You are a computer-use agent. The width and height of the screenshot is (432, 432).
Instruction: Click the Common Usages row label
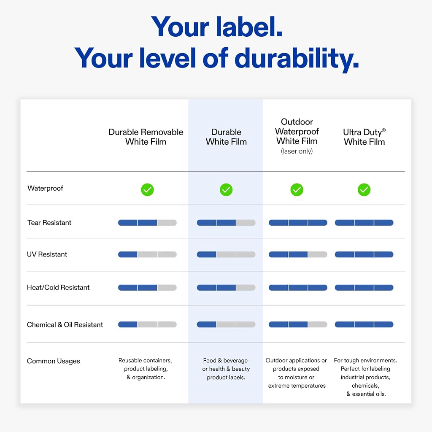54,361
